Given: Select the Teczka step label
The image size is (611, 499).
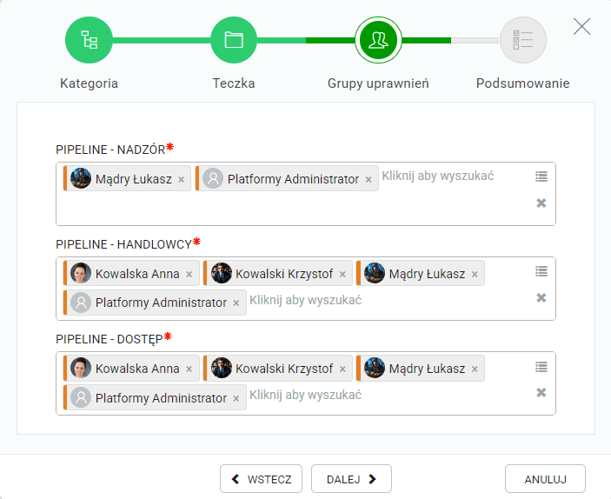Looking at the screenshot, I should click(234, 83).
